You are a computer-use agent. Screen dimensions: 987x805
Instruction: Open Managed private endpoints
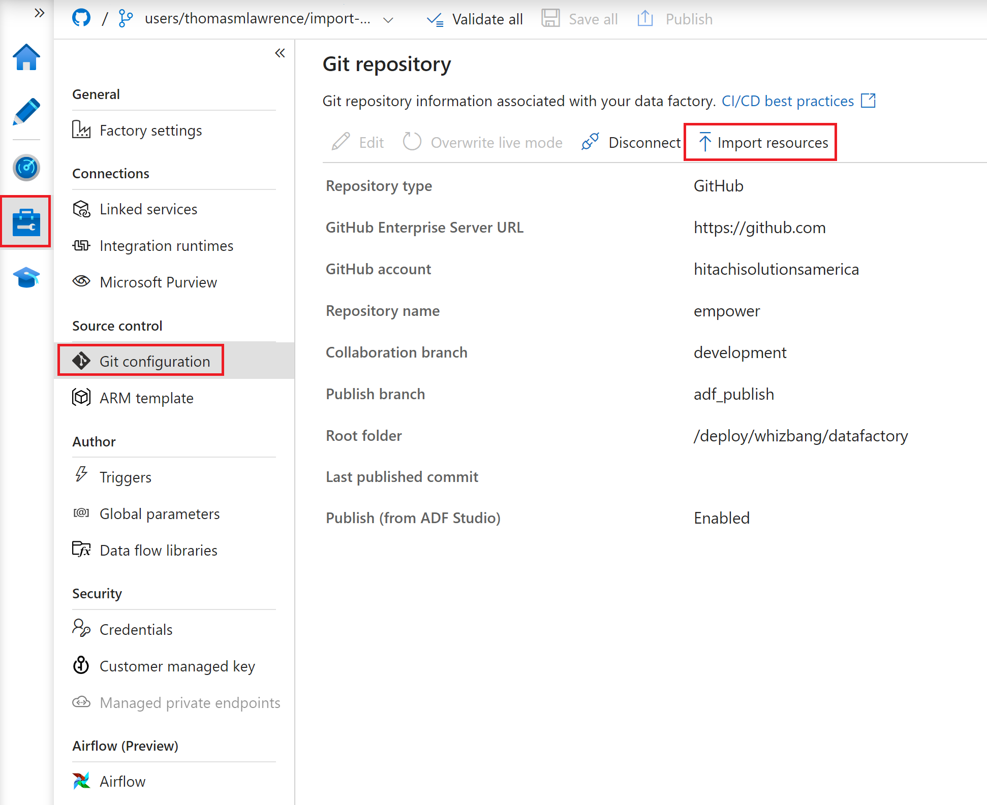176,703
